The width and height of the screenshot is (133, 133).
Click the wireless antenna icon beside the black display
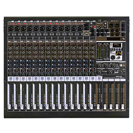(123, 39)
